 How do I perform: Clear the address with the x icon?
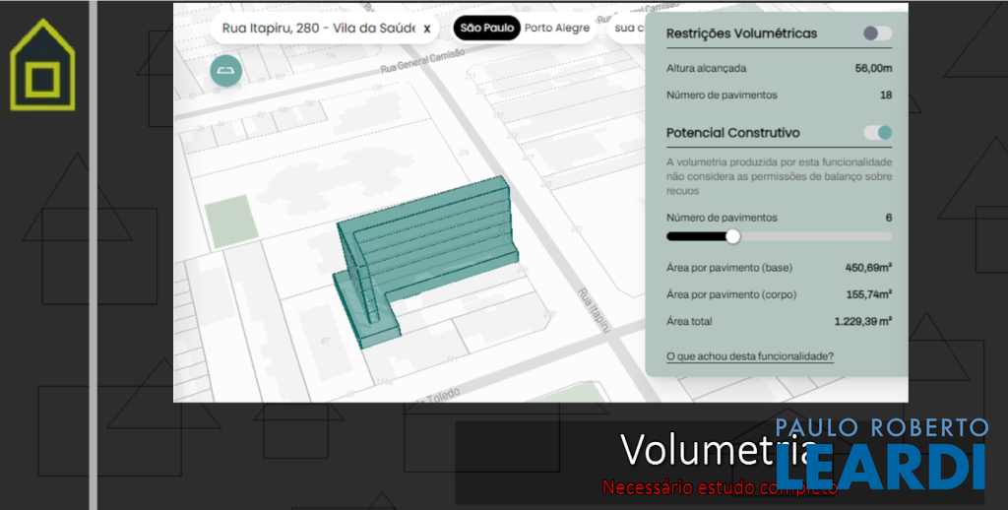[427, 29]
